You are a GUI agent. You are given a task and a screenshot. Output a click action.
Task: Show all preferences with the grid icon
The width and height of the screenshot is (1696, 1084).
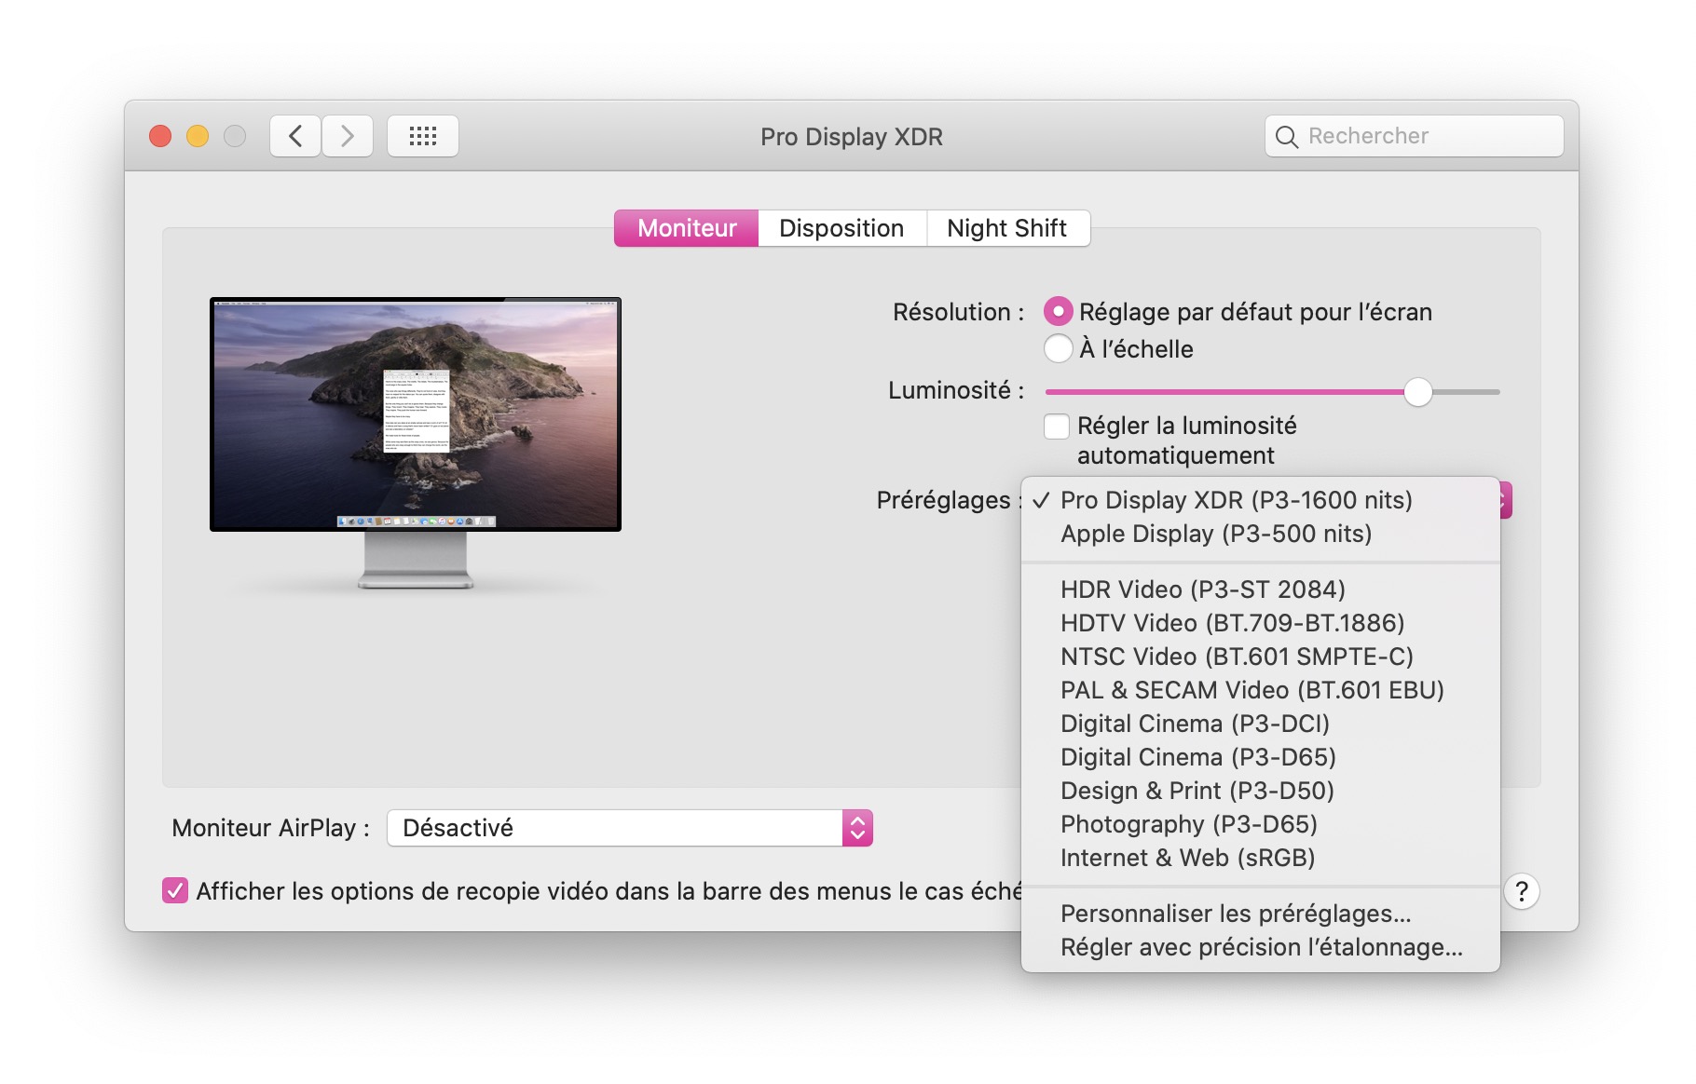[x=423, y=136]
